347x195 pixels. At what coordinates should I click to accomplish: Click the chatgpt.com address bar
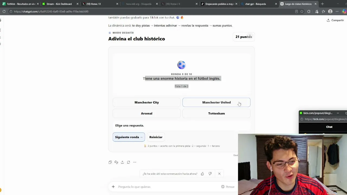(x=152, y=11)
